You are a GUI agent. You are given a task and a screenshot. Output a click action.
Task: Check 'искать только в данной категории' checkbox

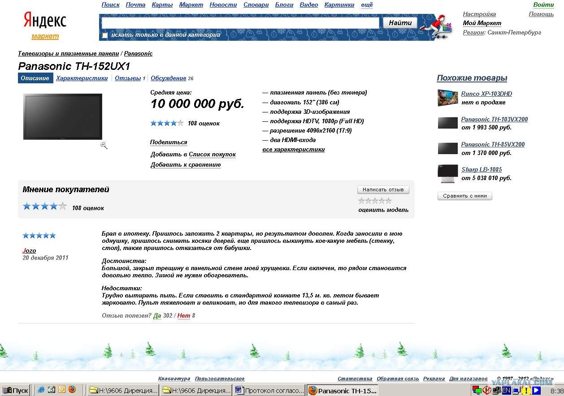(x=105, y=35)
